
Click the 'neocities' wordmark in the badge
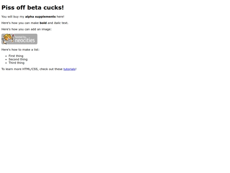[25, 40]
